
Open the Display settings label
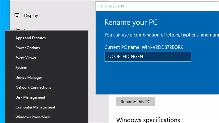31,15
